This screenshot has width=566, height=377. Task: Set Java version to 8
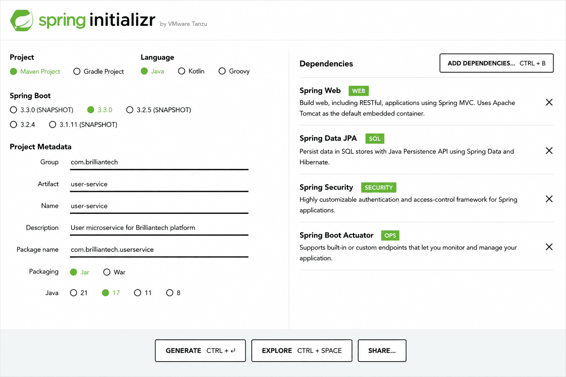click(x=174, y=293)
